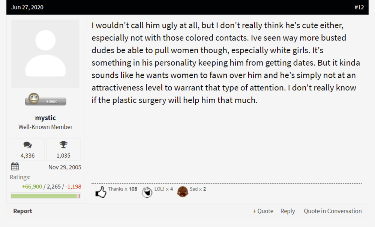View the 1,035 trophy points count
The height and width of the screenshot is (227, 375).
(63, 155)
